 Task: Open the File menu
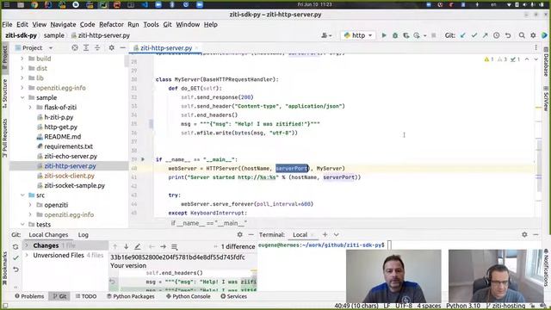pos(7,24)
